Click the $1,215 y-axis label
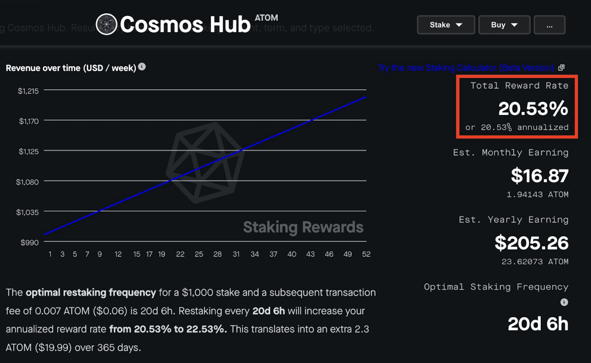Viewport: 591px width, 363px height. coord(28,91)
